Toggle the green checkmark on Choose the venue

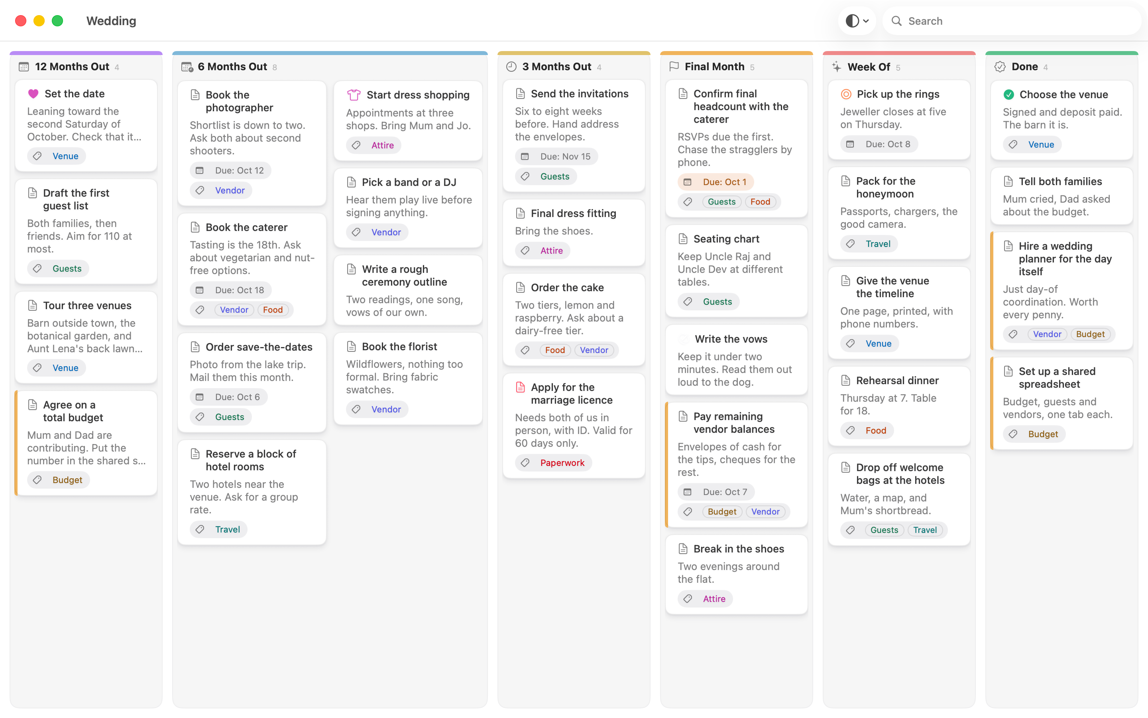click(1008, 95)
